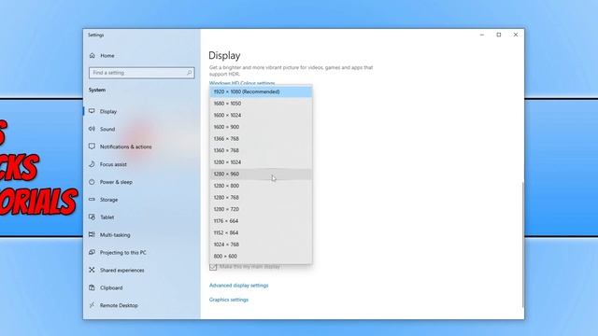Select 1360 × 768 in the dropdown

[x=261, y=150]
